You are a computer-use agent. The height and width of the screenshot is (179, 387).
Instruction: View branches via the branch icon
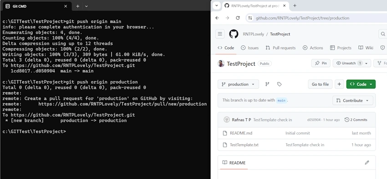pos(267,84)
